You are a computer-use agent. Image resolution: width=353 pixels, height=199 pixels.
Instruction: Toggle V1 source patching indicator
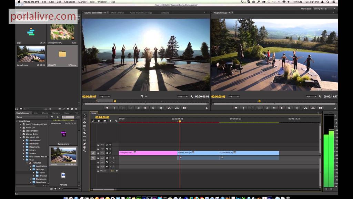pyautogui.click(x=93, y=153)
